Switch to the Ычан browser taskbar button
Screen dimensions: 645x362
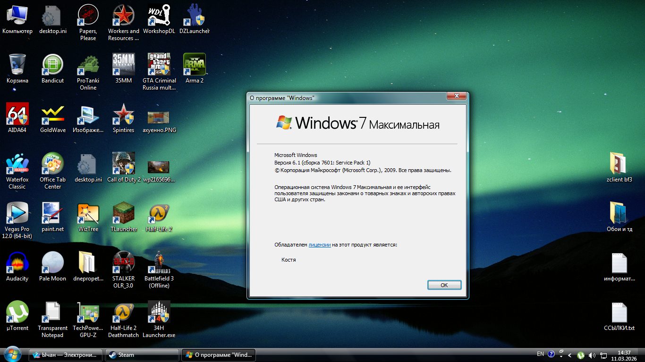(66, 355)
